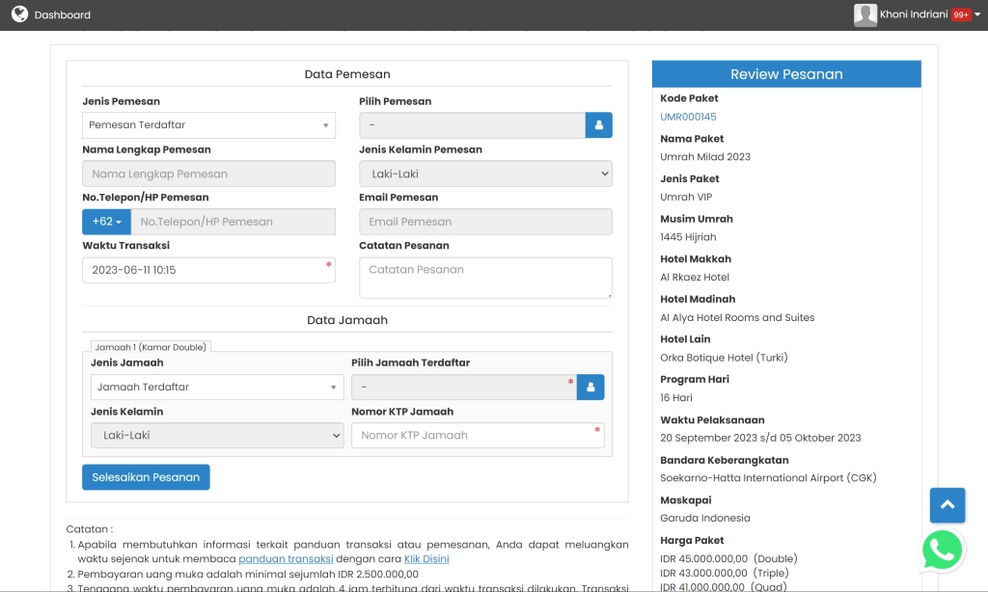
Task: Open the WhatsApp chat icon
Action: (x=942, y=551)
